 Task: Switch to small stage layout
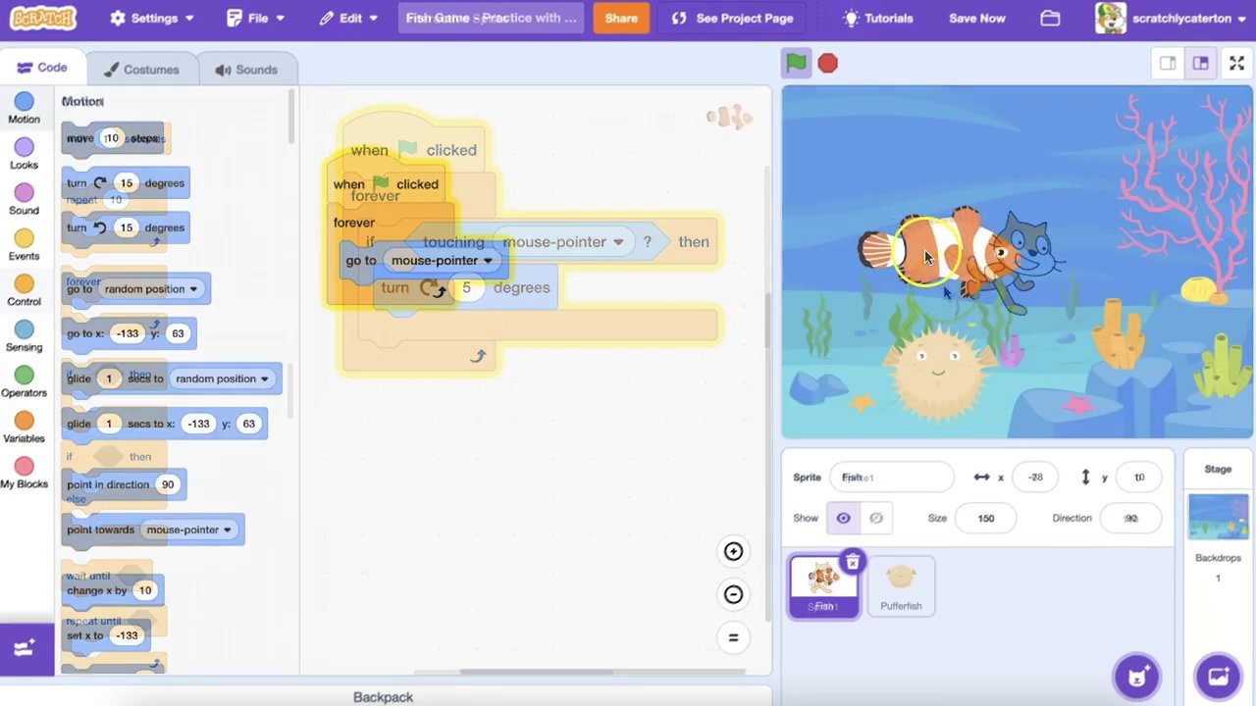click(x=1168, y=64)
